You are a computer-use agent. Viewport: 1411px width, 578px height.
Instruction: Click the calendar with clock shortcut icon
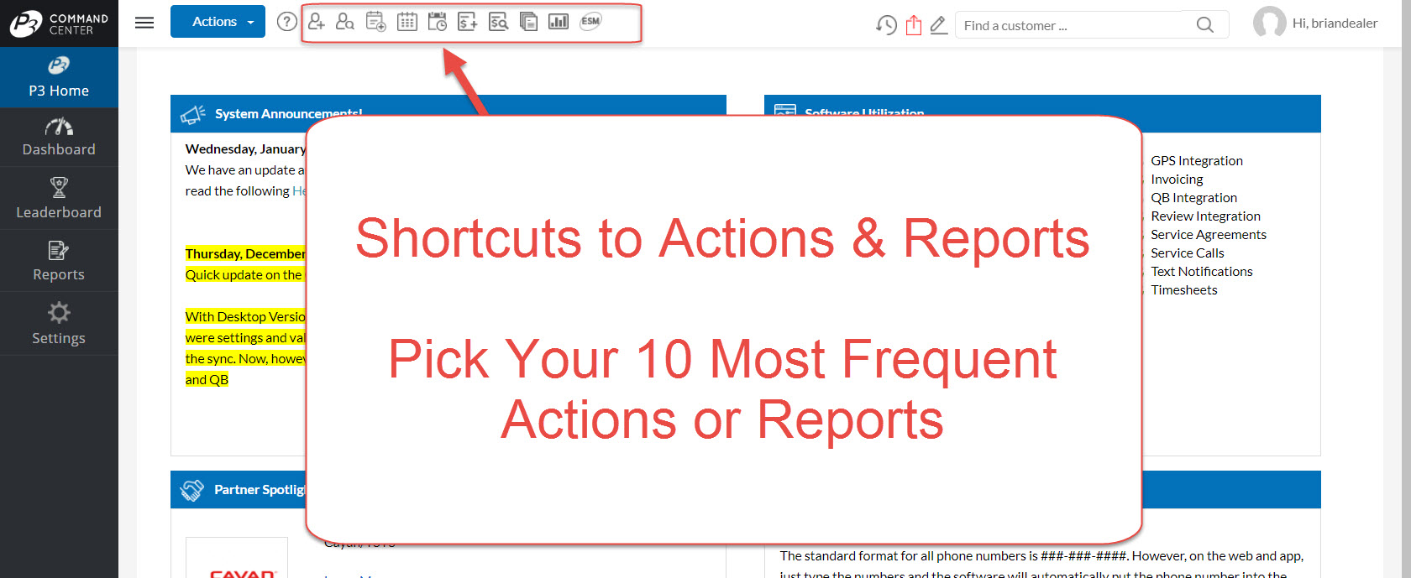(x=438, y=22)
